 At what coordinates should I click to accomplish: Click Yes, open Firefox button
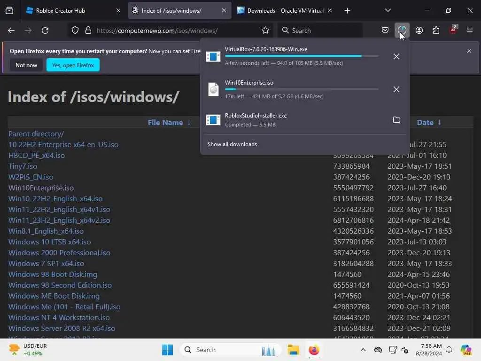[73, 65]
